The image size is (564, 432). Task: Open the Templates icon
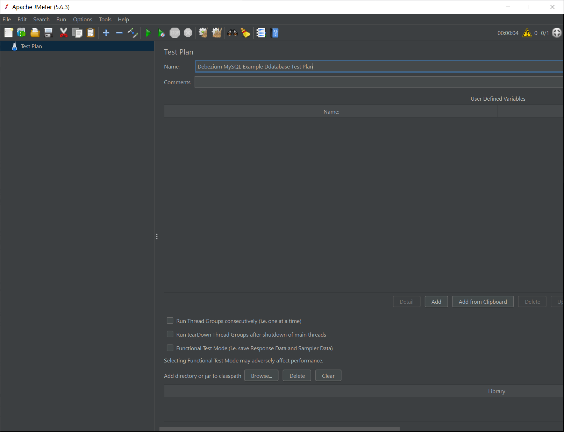coord(21,33)
